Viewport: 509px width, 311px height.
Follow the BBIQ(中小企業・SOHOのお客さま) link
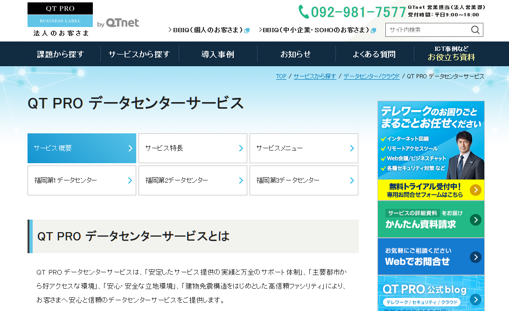[317, 30]
